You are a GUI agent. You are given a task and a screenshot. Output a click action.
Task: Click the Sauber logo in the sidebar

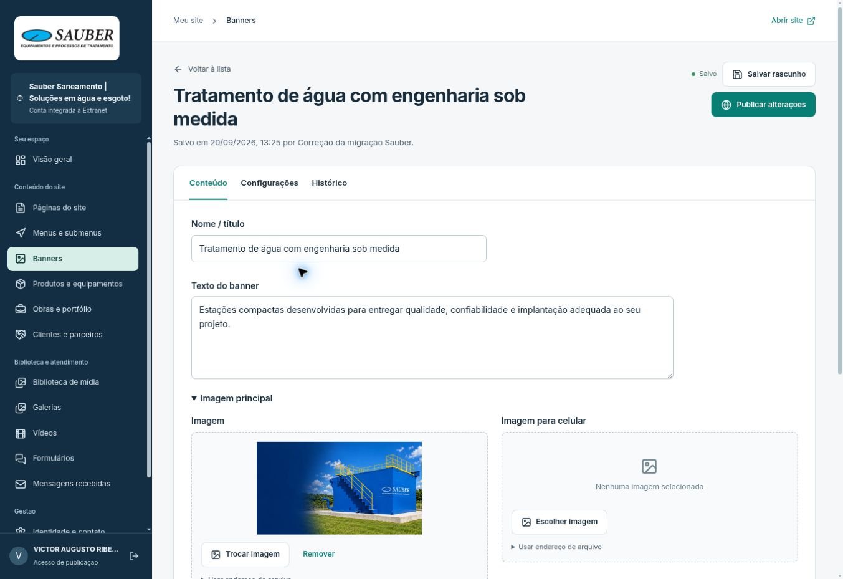coord(67,38)
